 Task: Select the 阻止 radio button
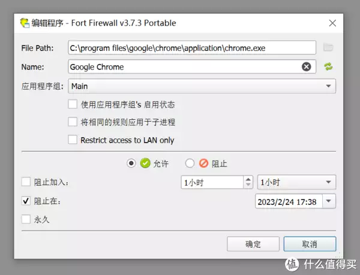(x=190, y=164)
